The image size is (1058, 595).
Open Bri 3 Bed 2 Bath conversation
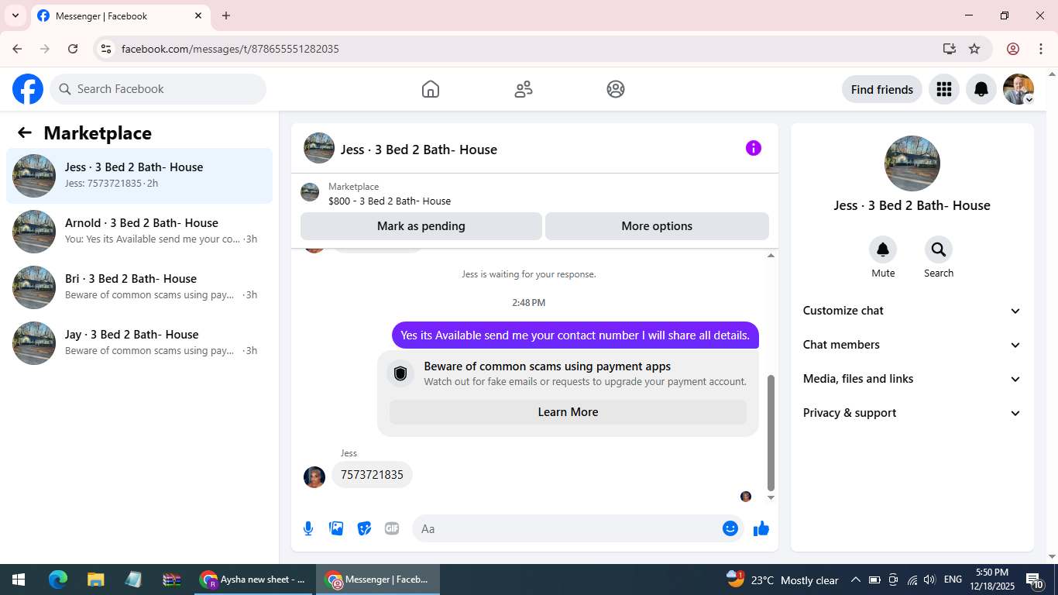pyautogui.click(x=139, y=287)
